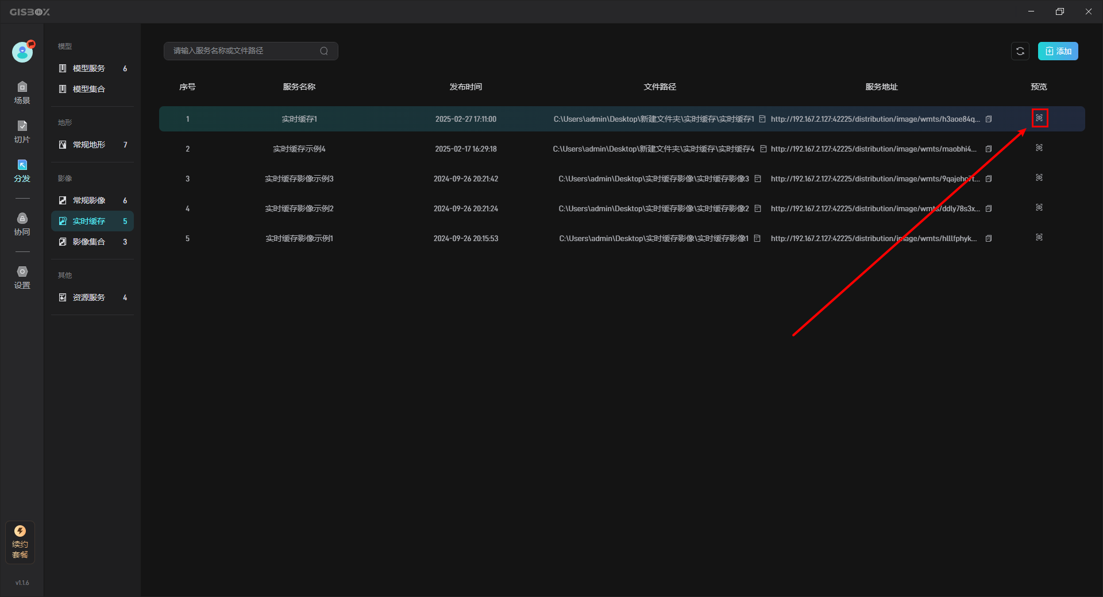Click the 添加 add button
Screen dimensions: 1103x597
pos(1058,51)
